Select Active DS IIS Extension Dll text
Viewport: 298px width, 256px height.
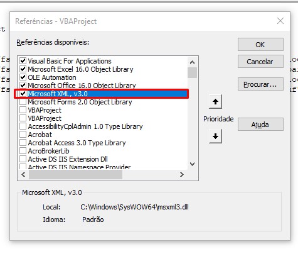click(x=68, y=159)
